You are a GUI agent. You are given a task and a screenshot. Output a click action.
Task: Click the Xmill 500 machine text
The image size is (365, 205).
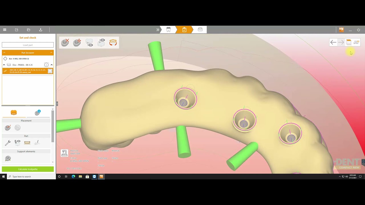click(x=75, y=154)
